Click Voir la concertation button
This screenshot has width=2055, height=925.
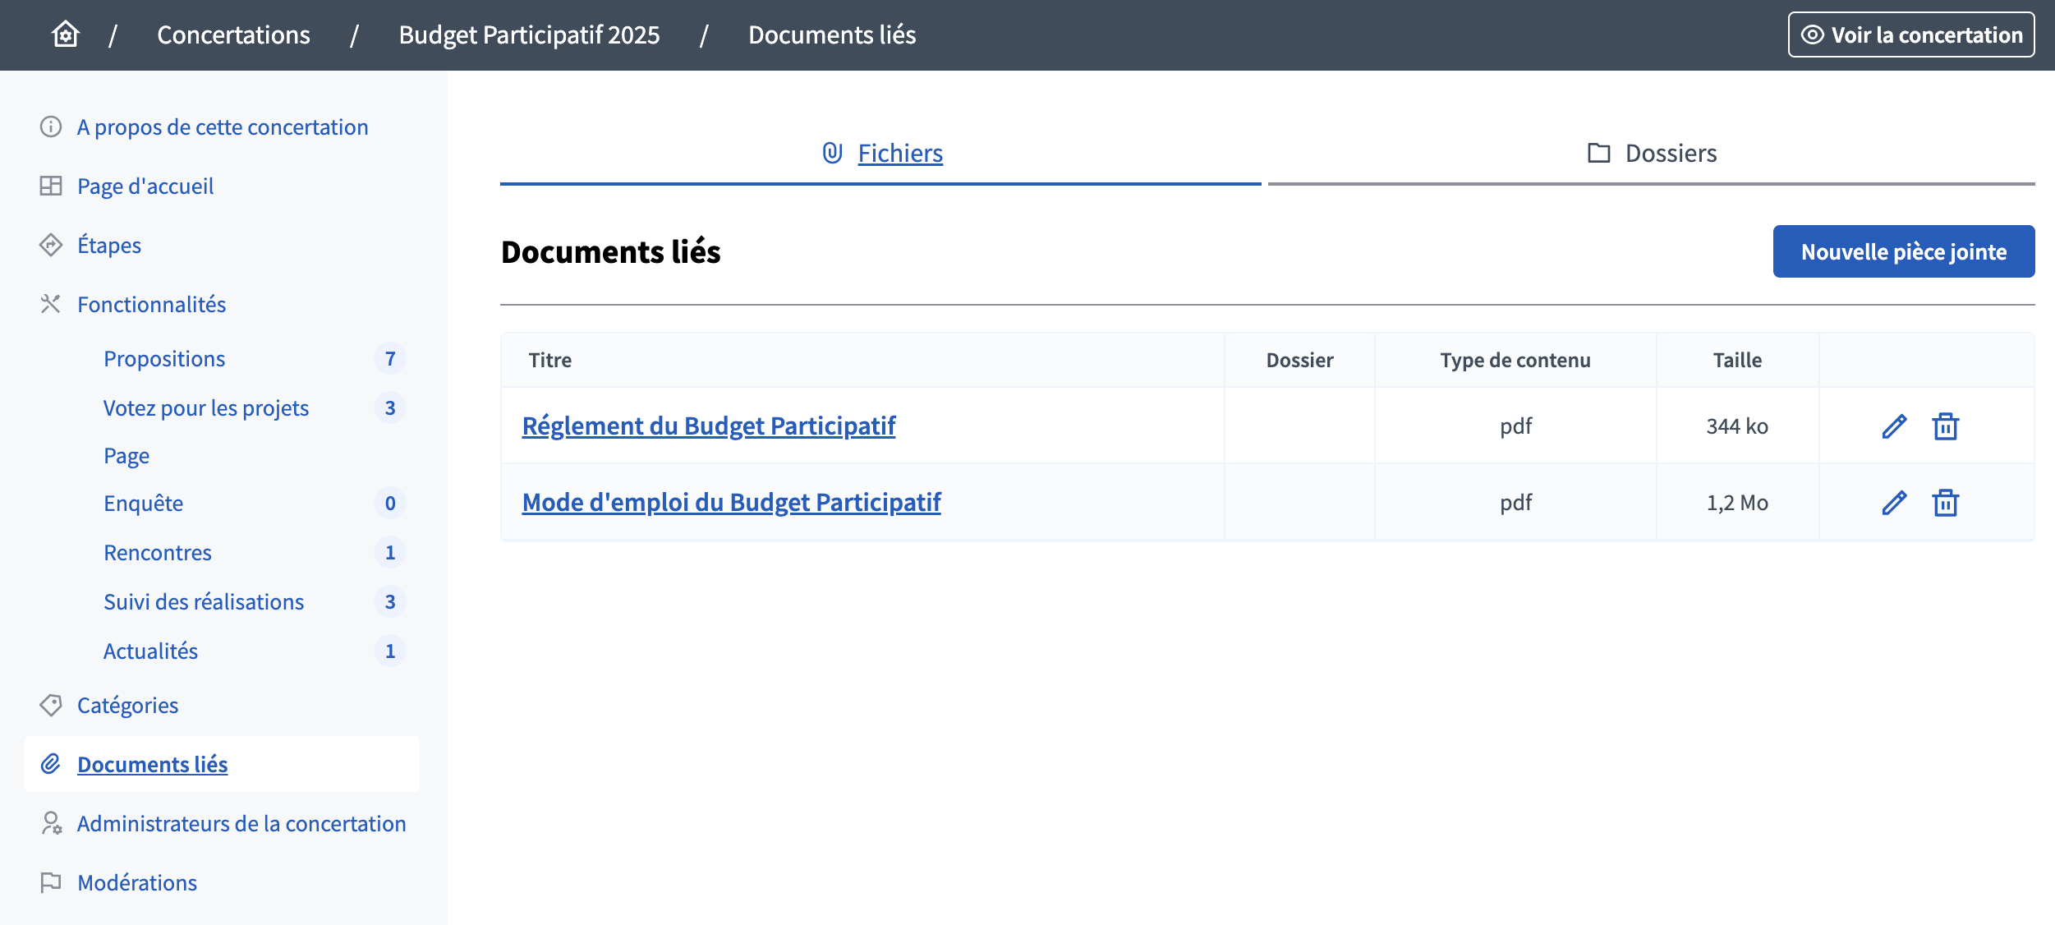tap(1910, 35)
